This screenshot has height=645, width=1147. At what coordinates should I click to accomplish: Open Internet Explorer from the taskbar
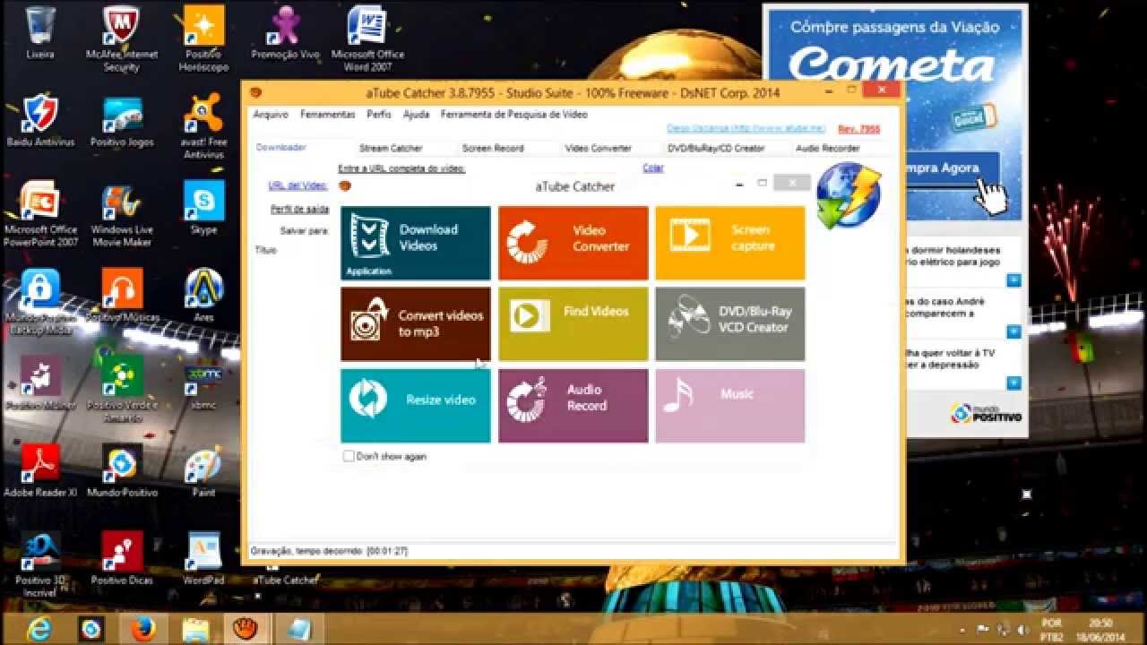click(39, 629)
